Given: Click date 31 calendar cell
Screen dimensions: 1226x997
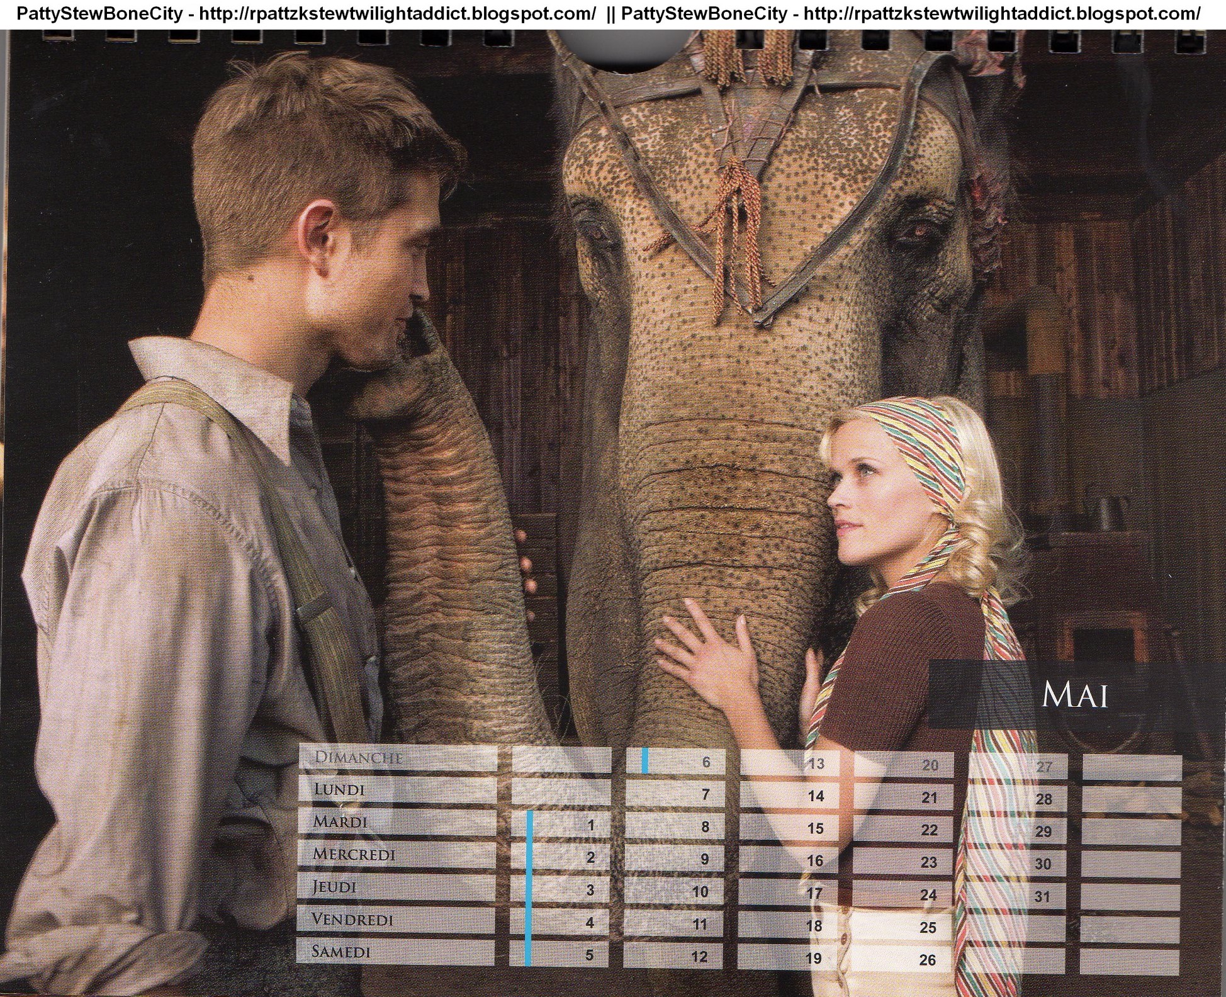Looking at the screenshot, I should pos(1043,896).
